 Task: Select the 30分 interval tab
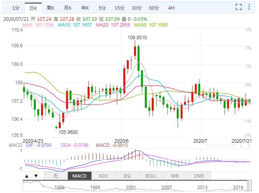tap(136, 8)
